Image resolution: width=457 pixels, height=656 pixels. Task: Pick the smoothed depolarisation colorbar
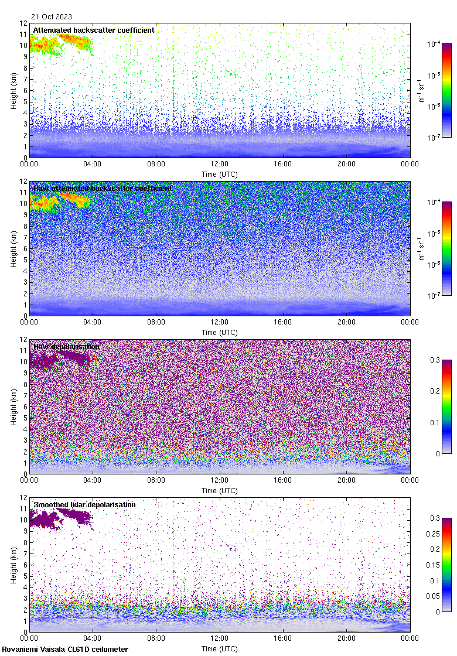click(446, 565)
